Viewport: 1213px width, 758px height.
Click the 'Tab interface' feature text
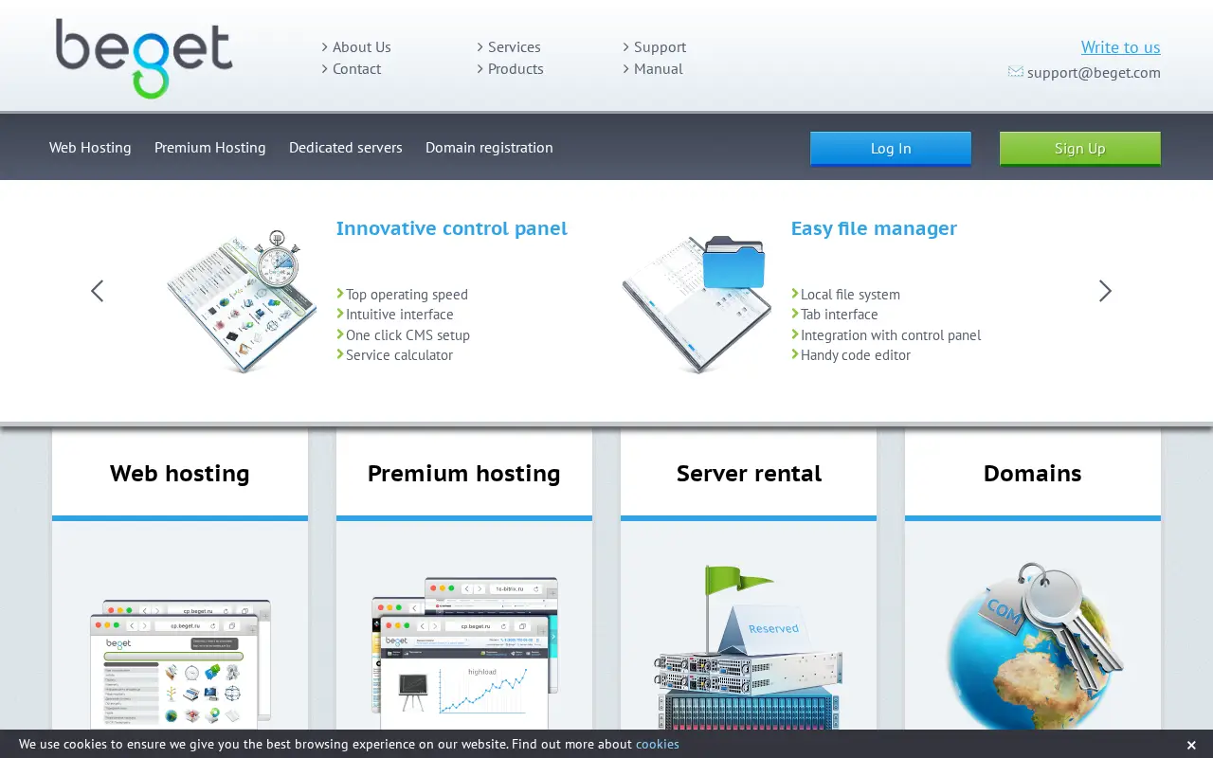(839, 315)
